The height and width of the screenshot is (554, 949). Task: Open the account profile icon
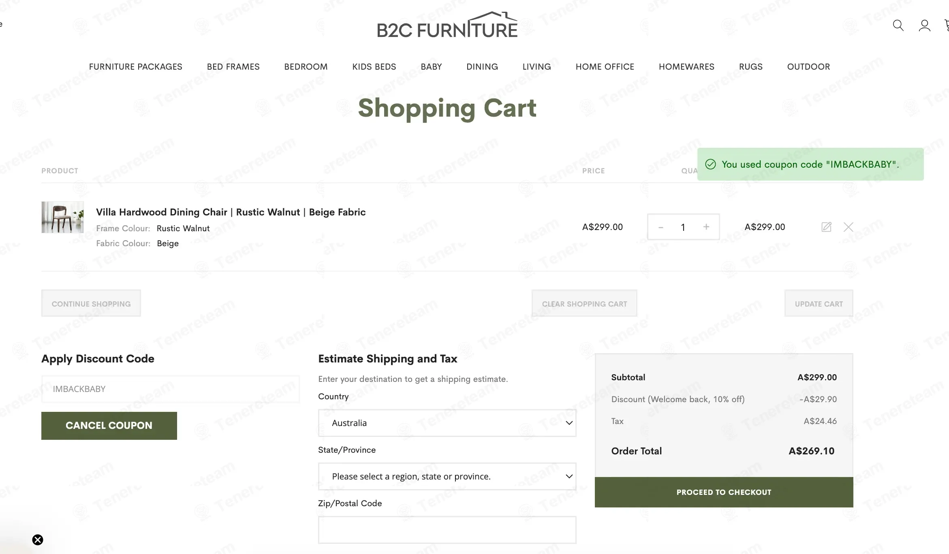[924, 26]
